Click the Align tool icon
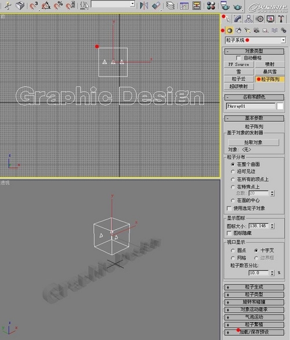The image size is (290, 340). [156, 5]
